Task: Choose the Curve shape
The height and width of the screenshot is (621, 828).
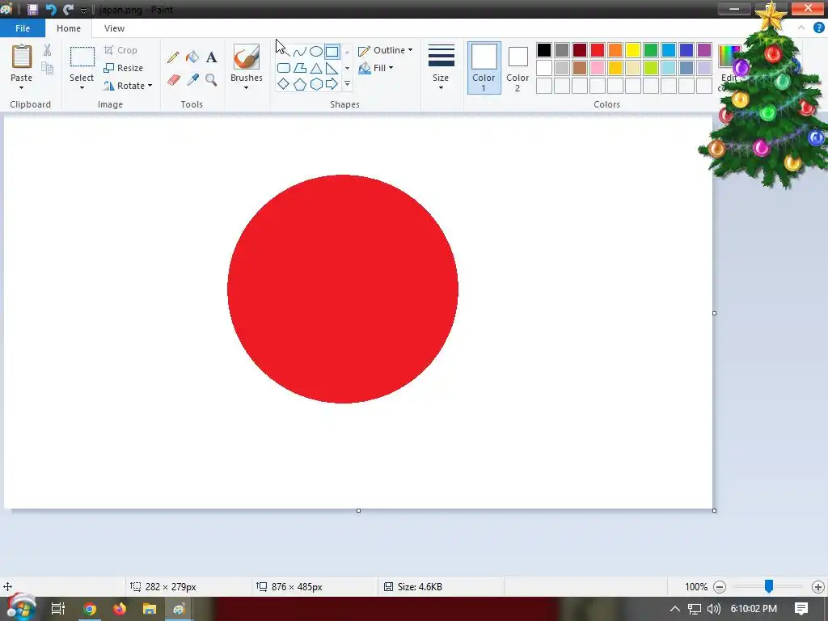Action: point(299,52)
